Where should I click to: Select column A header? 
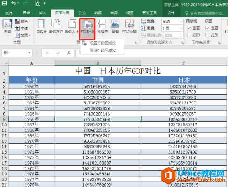click(x=32, y=63)
